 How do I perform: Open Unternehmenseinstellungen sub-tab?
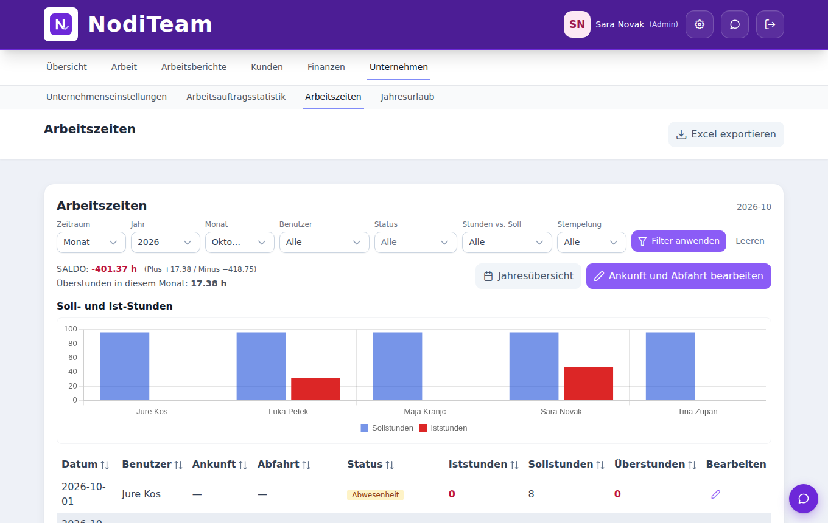coord(107,97)
